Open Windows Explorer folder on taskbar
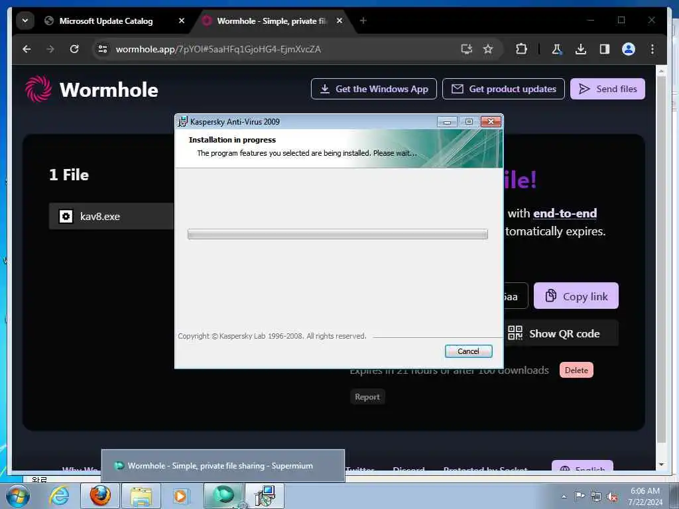Image resolution: width=679 pixels, height=509 pixels. tap(141, 496)
